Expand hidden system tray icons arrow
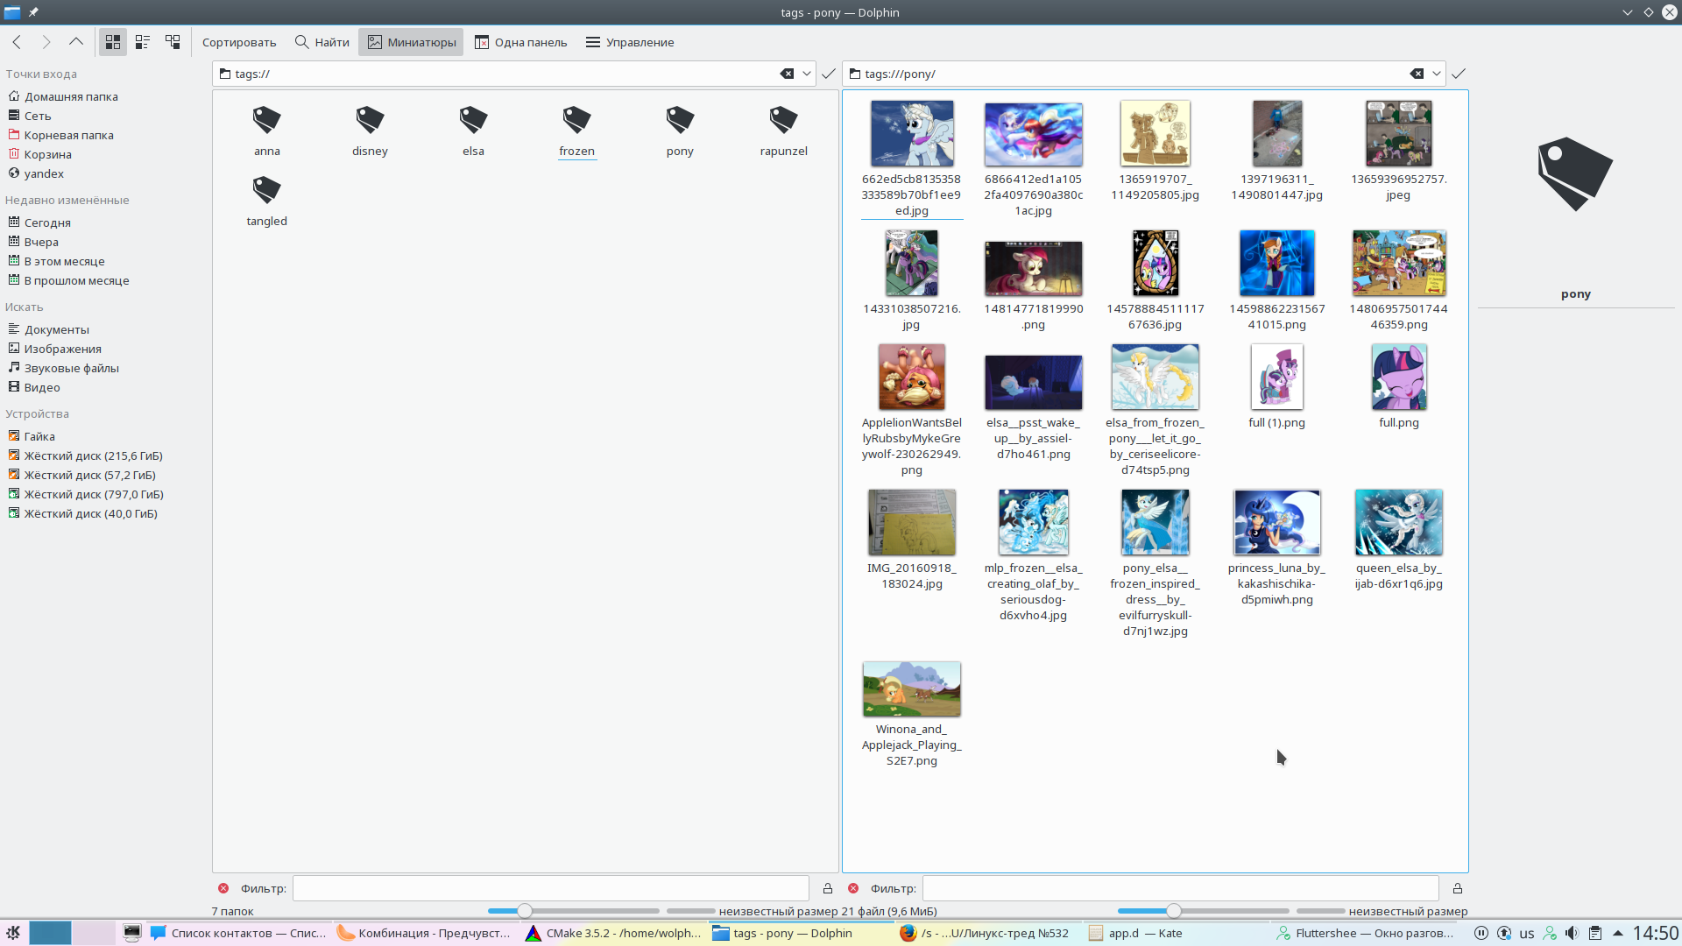 (1618, 933)
